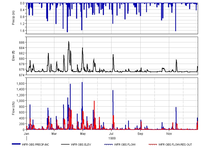Click the "Flow (cfs)" axis title
Image resolution: width=206 pixels, height=161 pixels.
pyautogui.click(x=13, y=108)
